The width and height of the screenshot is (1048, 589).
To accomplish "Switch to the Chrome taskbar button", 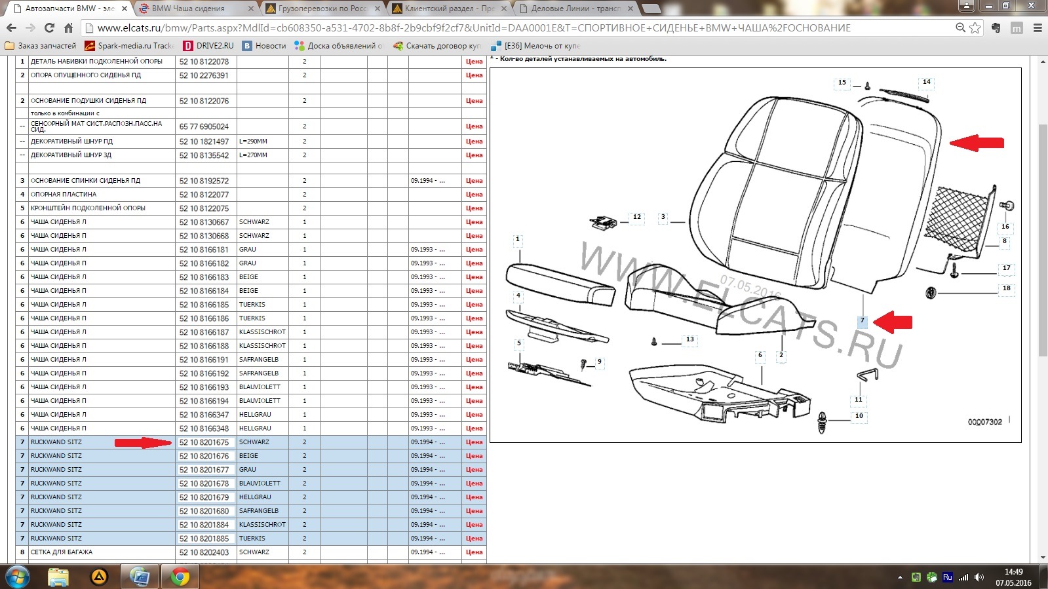I will pyautogui.click(x=180, y=577).
